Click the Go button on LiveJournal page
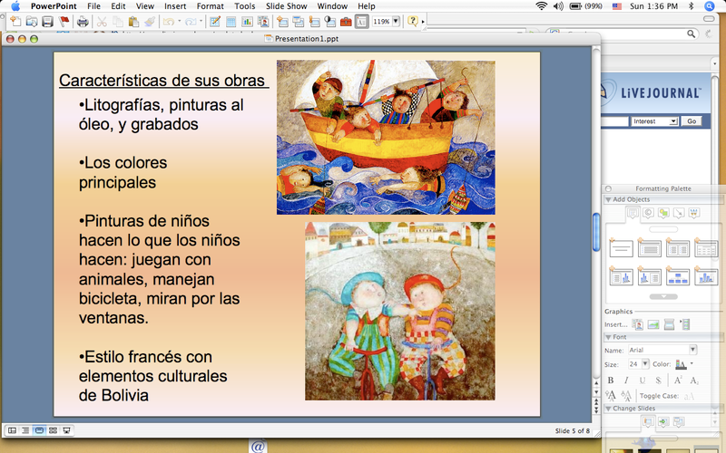 click(x=692, y=121)
